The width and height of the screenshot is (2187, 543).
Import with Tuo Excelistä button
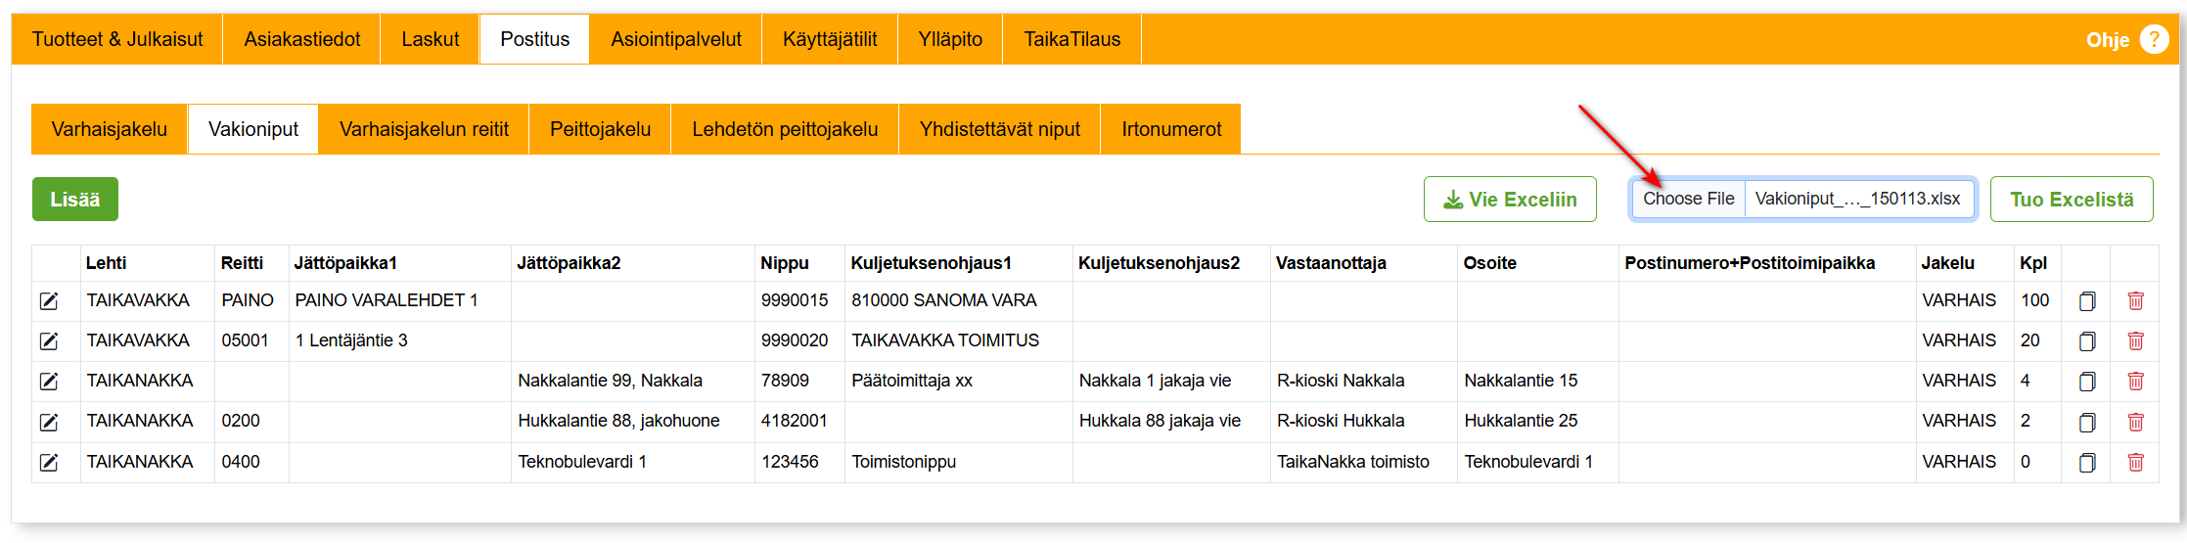point(2072,200)
